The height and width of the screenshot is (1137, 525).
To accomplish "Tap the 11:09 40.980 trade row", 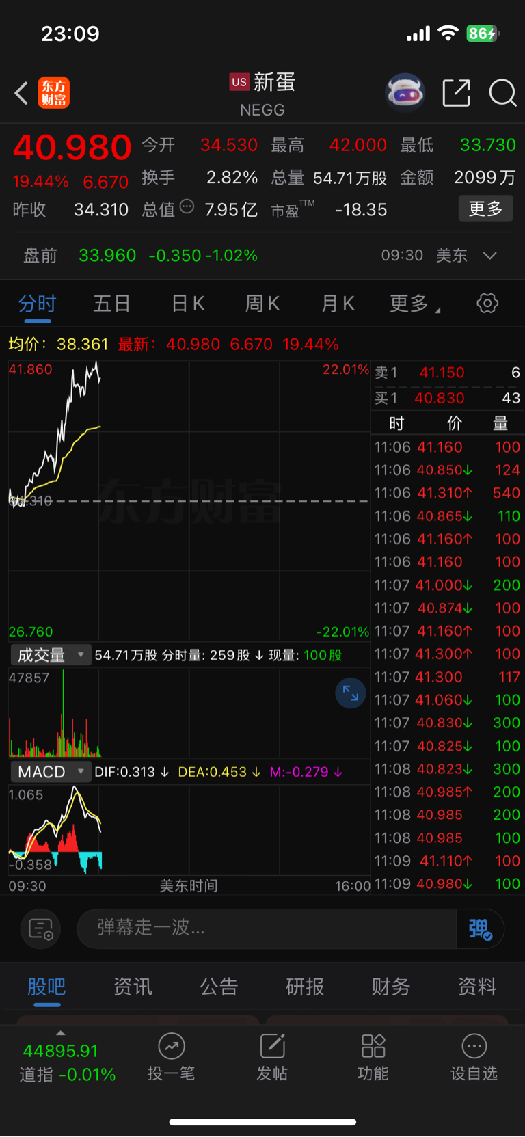I will 448,883.
